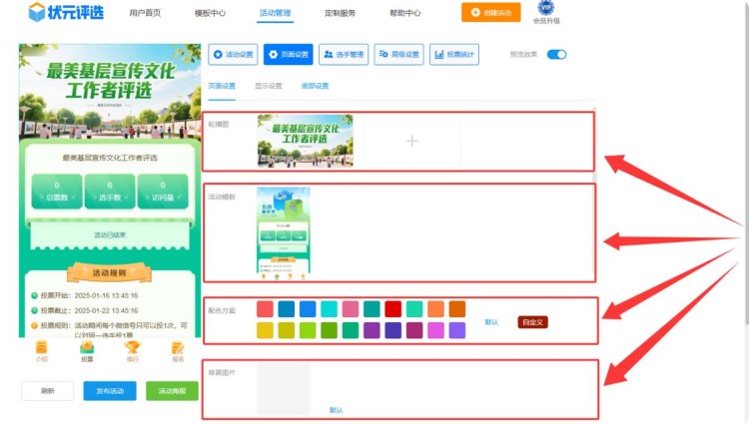The height and width of the screenshot is (425, 749).
Task: Open 选手管理 with the people icon
Action: [343, 55]
